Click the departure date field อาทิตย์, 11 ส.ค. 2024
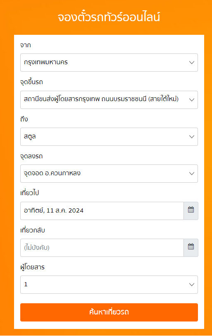This screenshot has height=336, width=212. point(102,210)
